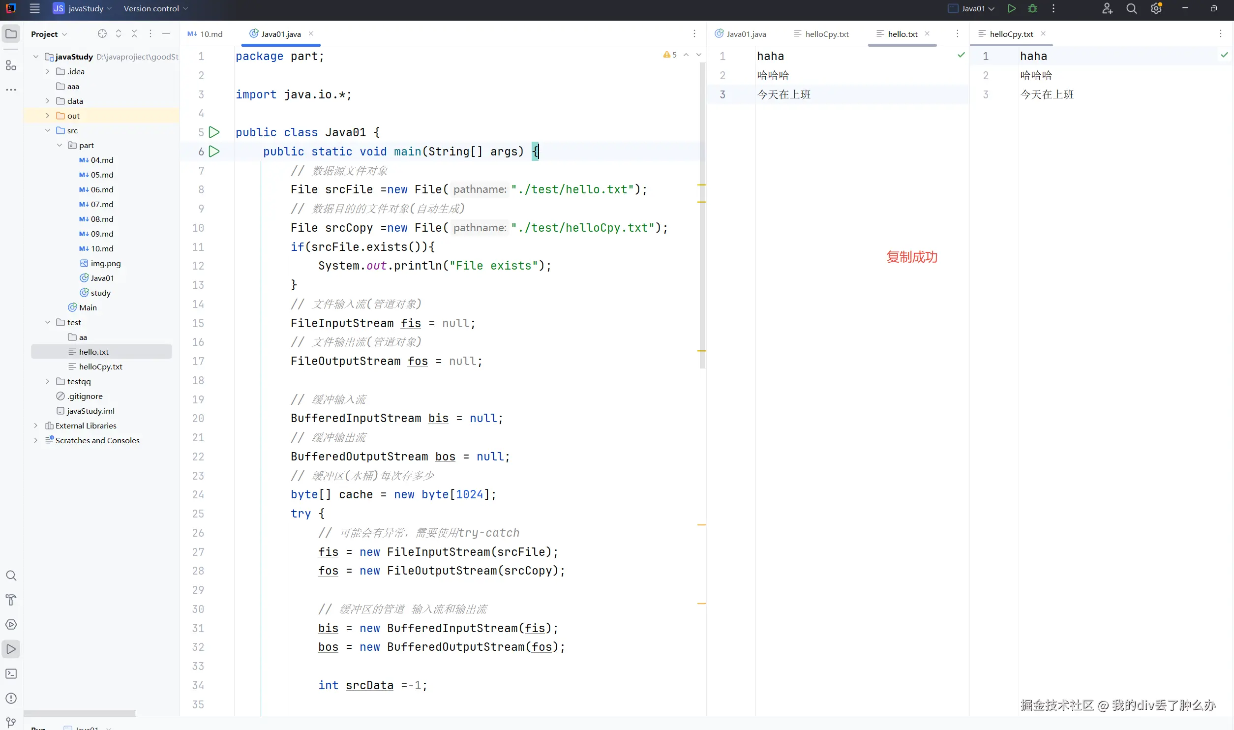
Task: Open IDE settings gear icon
Action: tap(1156, 8)
